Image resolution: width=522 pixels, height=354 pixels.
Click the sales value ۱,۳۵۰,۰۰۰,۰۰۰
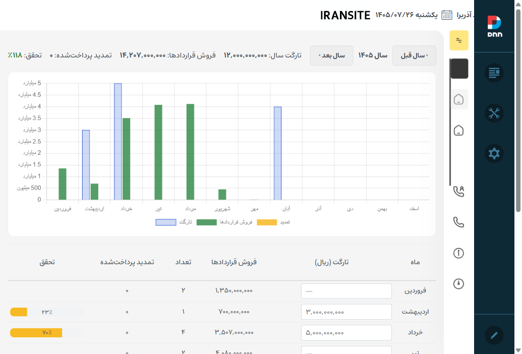[x=234, y=290]
